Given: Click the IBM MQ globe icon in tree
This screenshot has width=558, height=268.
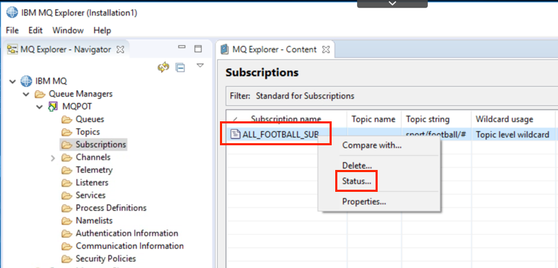Looking at the screenshot, I should (x=27, y=81).
